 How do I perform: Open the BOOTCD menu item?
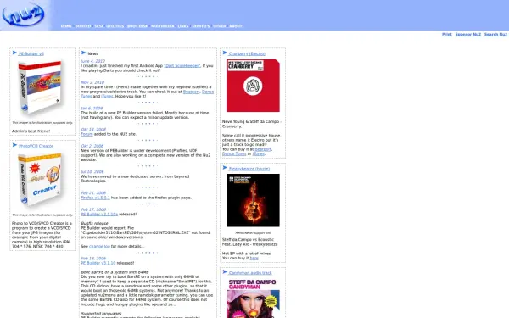tap(83, 26)
